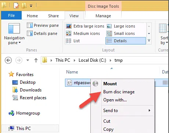The image size is (169, 133).
Task: Open the recent locations dropdown arrow
Action: (28, 60)
